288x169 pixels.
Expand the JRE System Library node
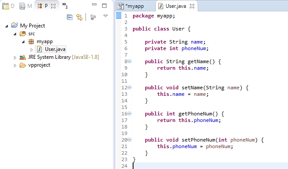coord(15,57)
